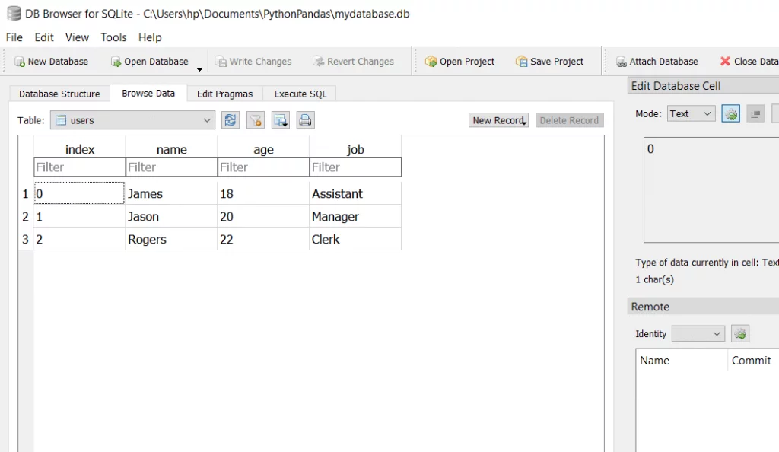Viewport: 779px width, 452px height.
Task: Click the Open Database toolbar button
Action: 150,62
